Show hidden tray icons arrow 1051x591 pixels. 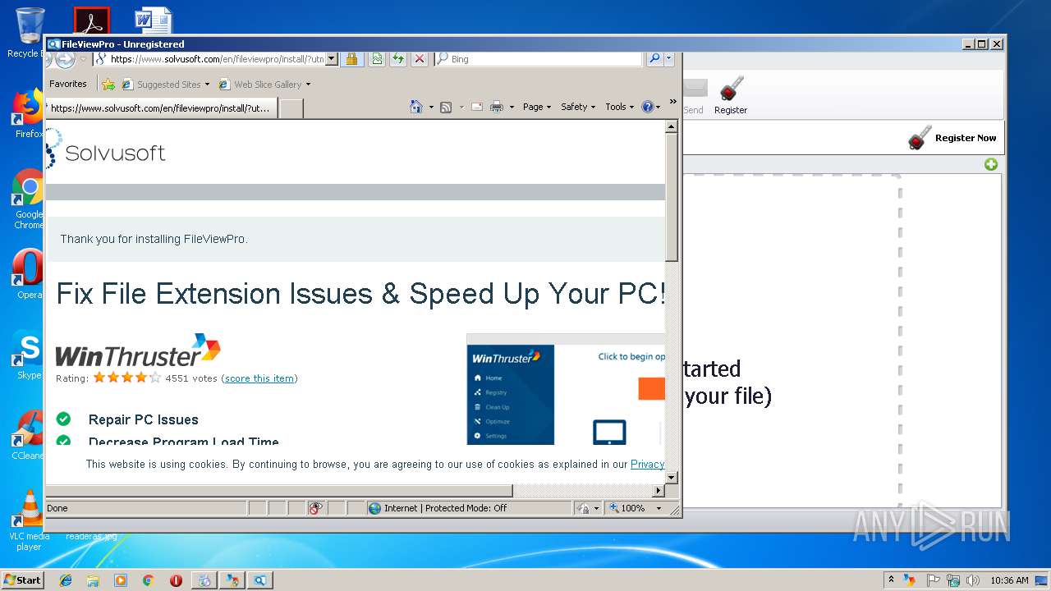[891, 580]
